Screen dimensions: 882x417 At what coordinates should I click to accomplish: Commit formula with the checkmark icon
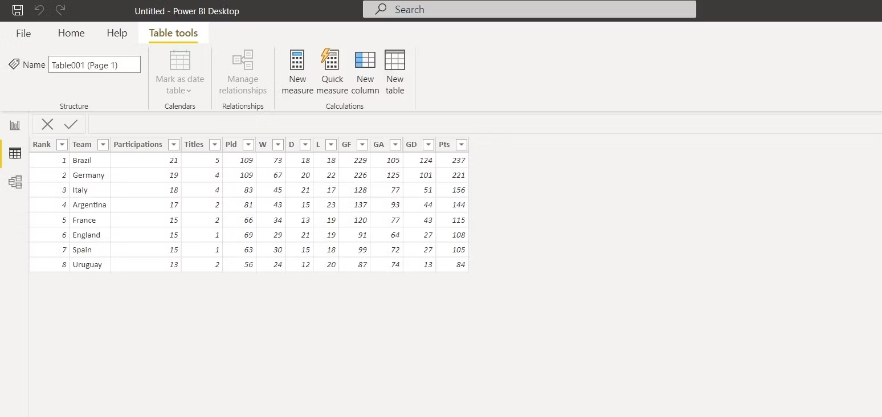click(71, 124)
